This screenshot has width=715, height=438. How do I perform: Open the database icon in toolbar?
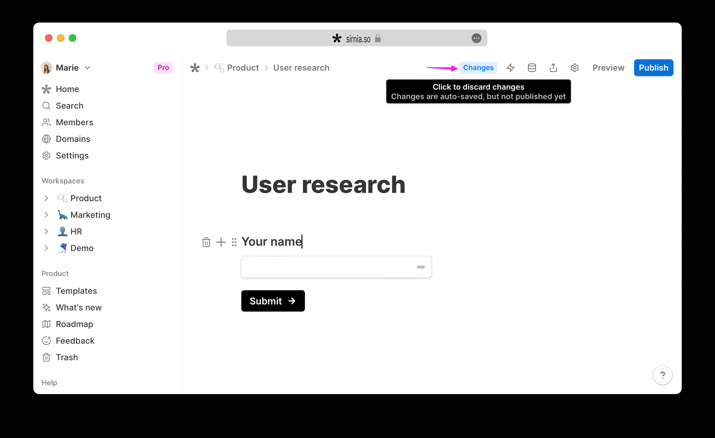(532, 68)
